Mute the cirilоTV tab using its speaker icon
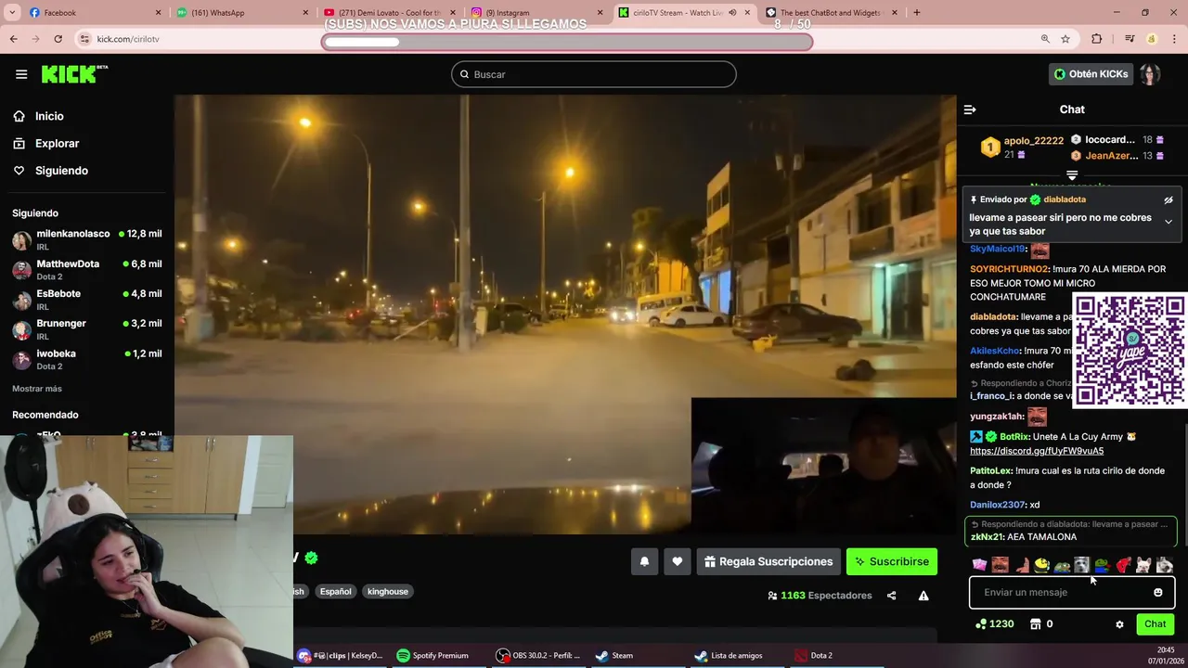The image size is (1188, 668). 732,13
